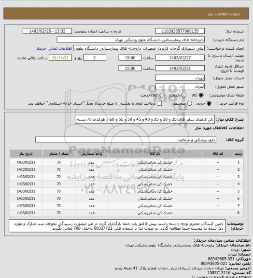The height and width of the screenshot is (278, 253).
Task: Click the جزئیات اطلاعات نیاز header title
Action: [x=224, y=14]
